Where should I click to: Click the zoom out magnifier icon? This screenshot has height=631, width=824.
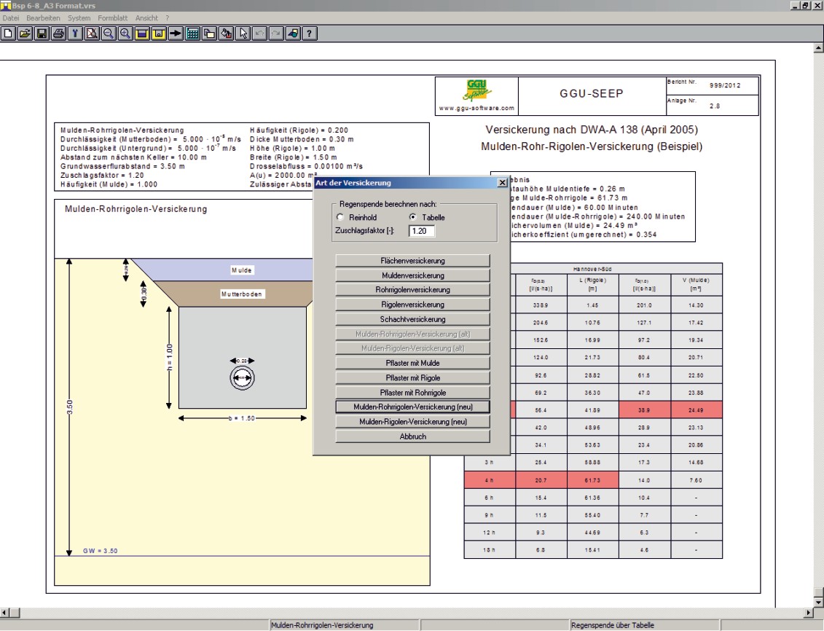point(108,34)
